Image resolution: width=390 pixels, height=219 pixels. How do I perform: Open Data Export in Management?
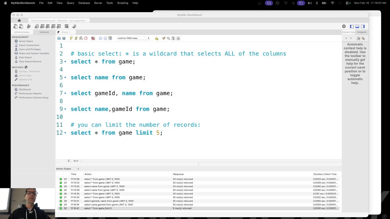coord(25,57)
